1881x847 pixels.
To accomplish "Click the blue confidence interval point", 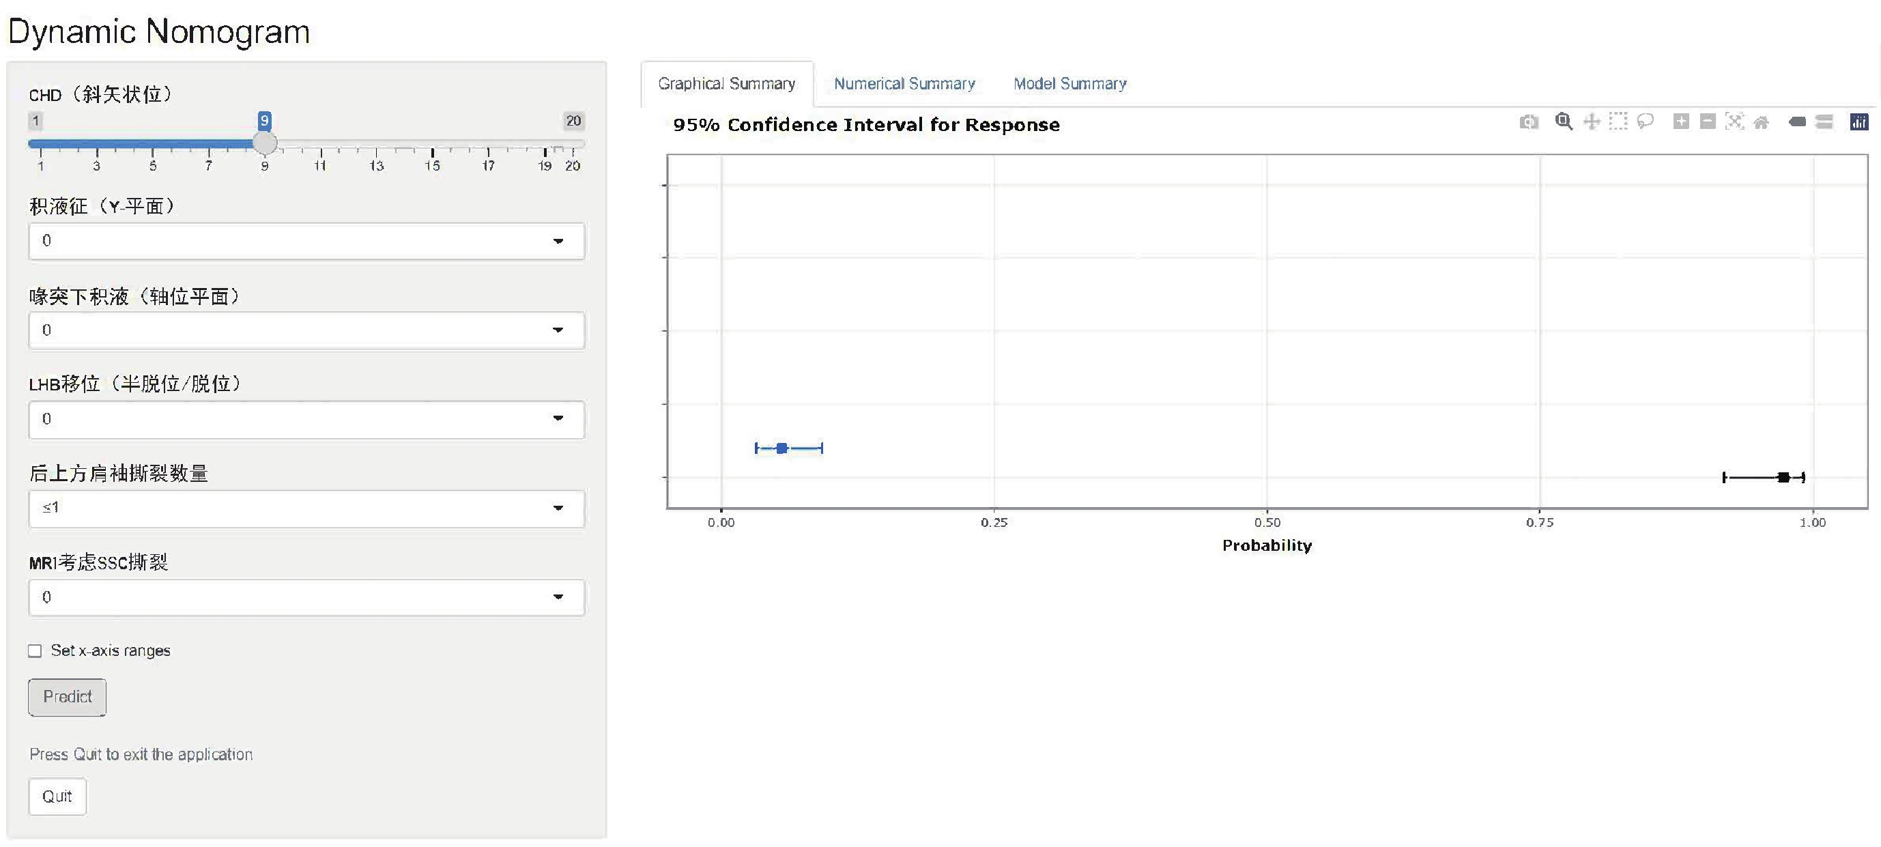I will 781,448.
